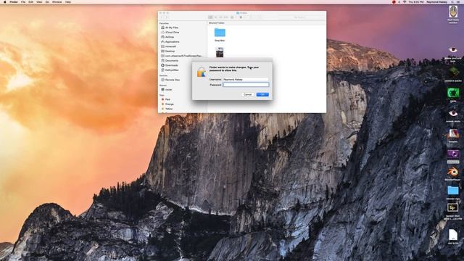Open the Action gear dropdown

pos(242,17)
